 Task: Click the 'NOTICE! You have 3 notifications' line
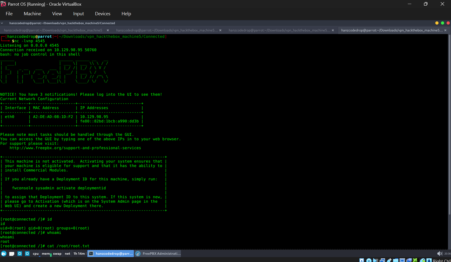point(81,95)
